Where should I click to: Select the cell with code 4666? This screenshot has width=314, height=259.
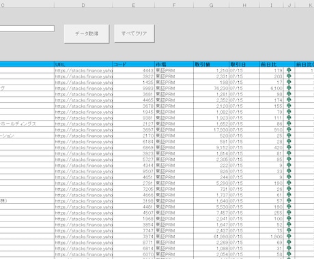click(x=134, y=195)
